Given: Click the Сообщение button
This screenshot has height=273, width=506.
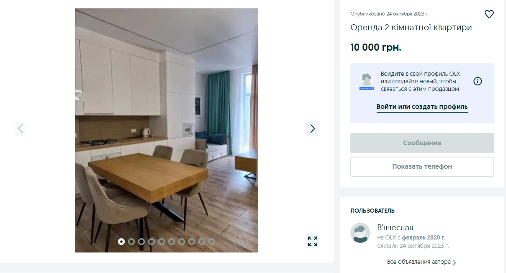Looking at the screenshot, I should (x=422, y=143).
